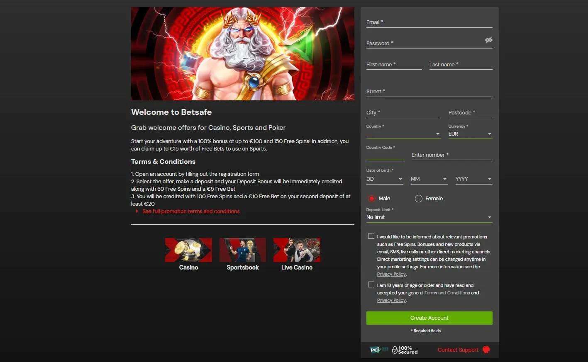Image resolution: width=588 pixels, height=362 pixels.
Task: Click into the Email input field
Action: [x=429, y=22]
